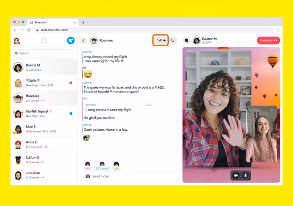
Task: Switch to the Snapchat browser tab
Action: click(x=53, y=22)
